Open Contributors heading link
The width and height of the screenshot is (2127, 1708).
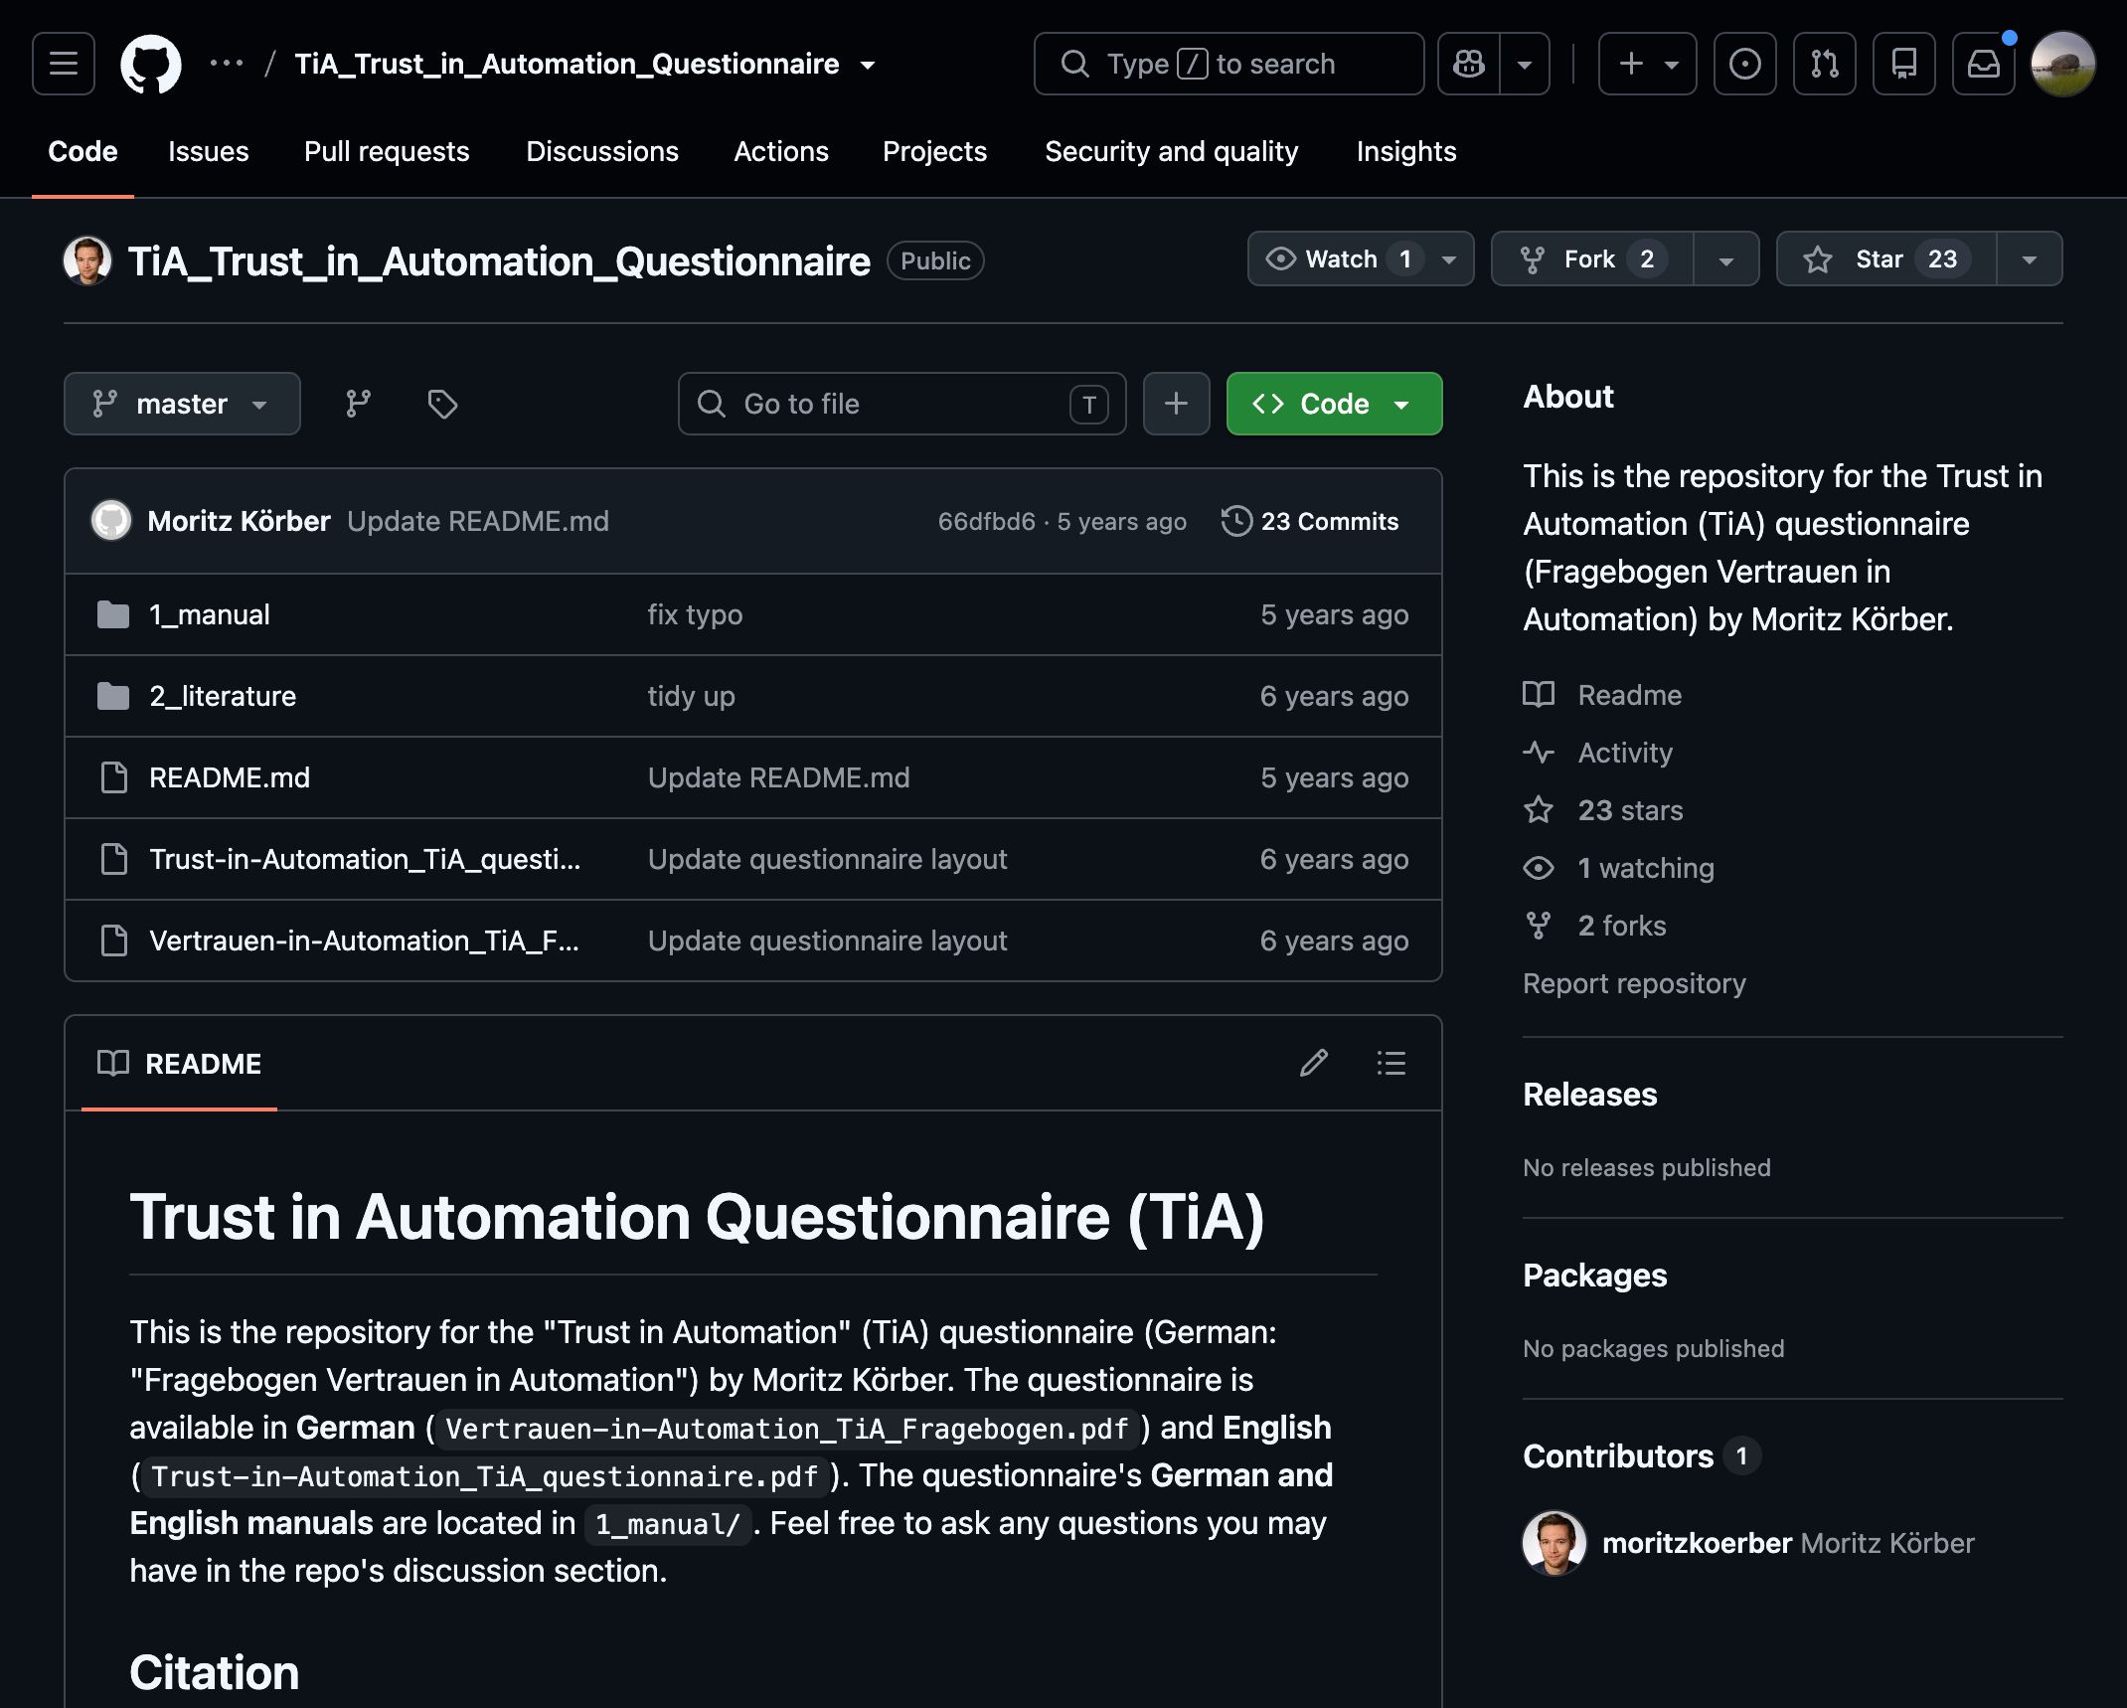pos(1641,1456)
